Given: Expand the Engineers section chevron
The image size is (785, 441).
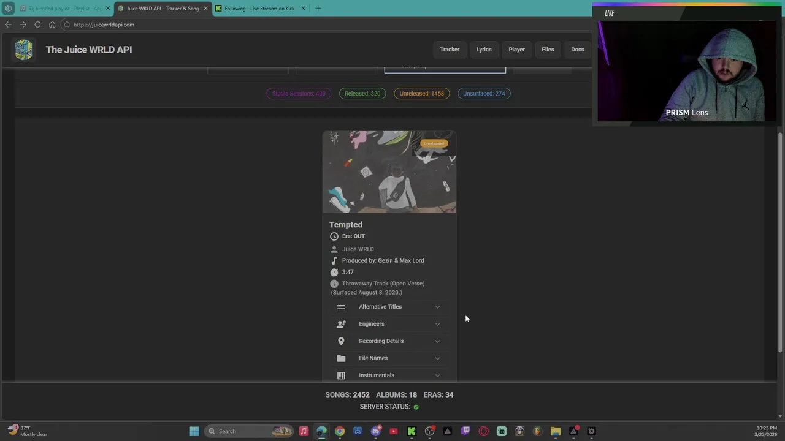Looking at the screenshot, I should click(437, 324).
